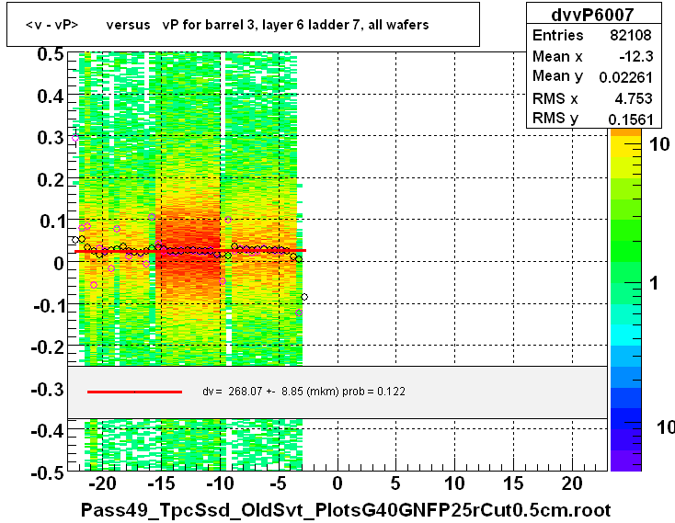Viewport: 675px width, 523px height.
Task: Click y-axis label -0.4
Action: (x=47, y=430)
